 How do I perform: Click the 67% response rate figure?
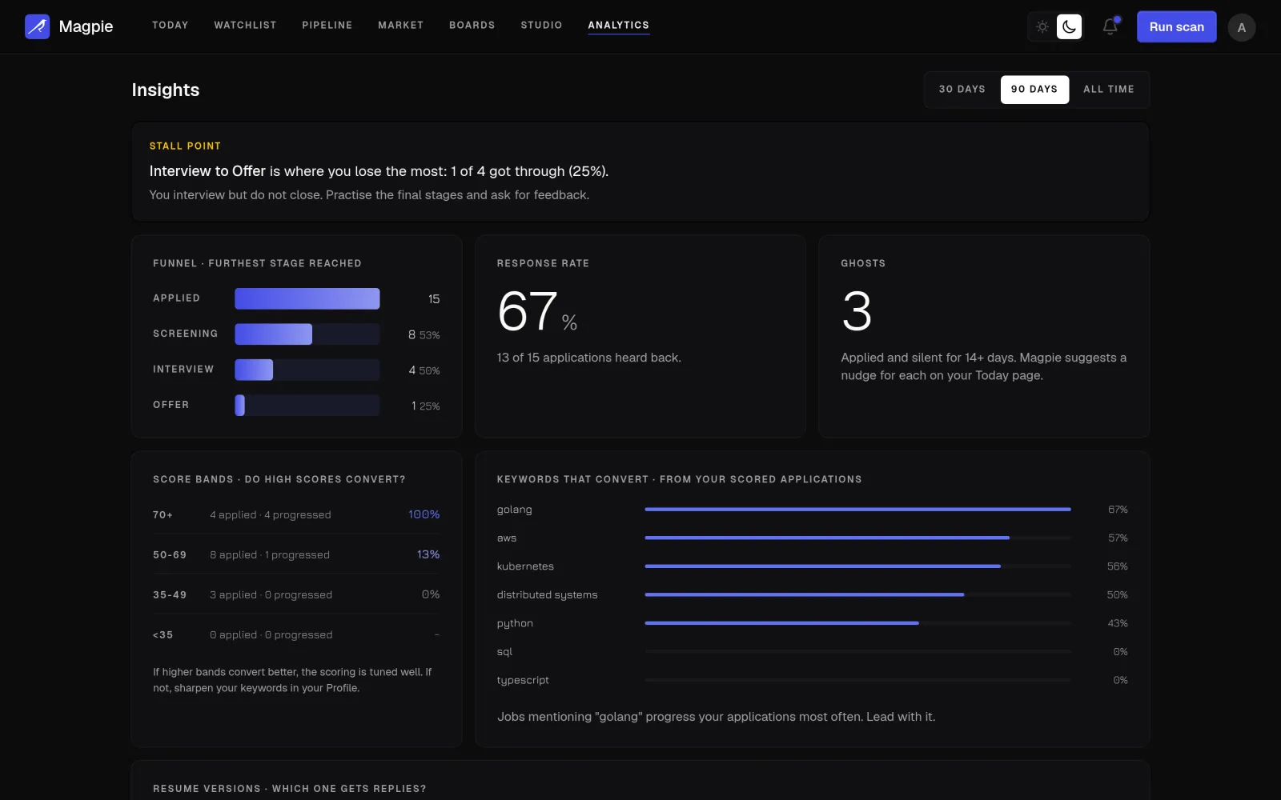[537, 311]
